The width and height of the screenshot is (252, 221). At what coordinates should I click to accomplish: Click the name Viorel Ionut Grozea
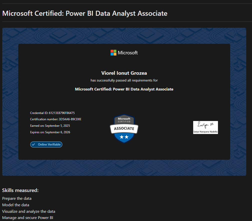coord(124,73)
